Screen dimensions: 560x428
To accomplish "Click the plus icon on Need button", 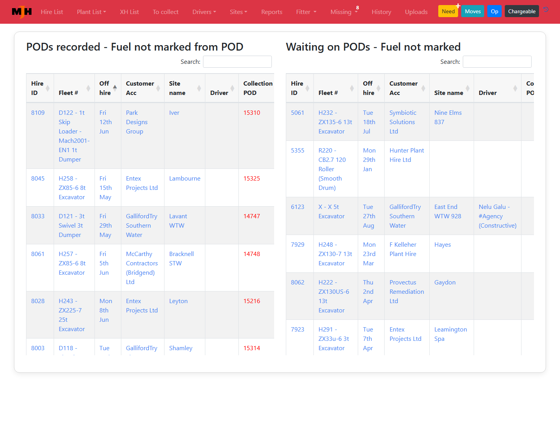I will coord(458,6).
